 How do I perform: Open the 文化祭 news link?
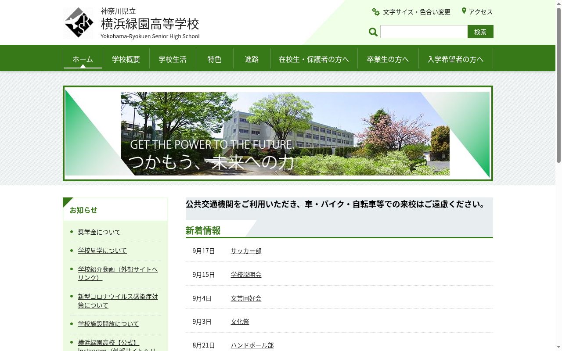coord(240,322)
